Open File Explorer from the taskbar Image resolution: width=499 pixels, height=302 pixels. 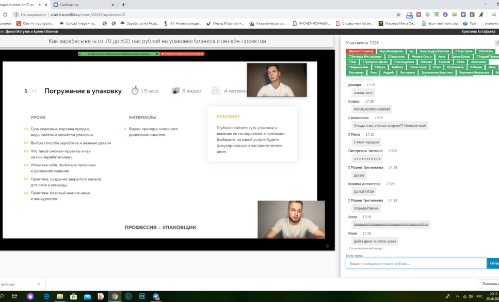pos(60,296)
